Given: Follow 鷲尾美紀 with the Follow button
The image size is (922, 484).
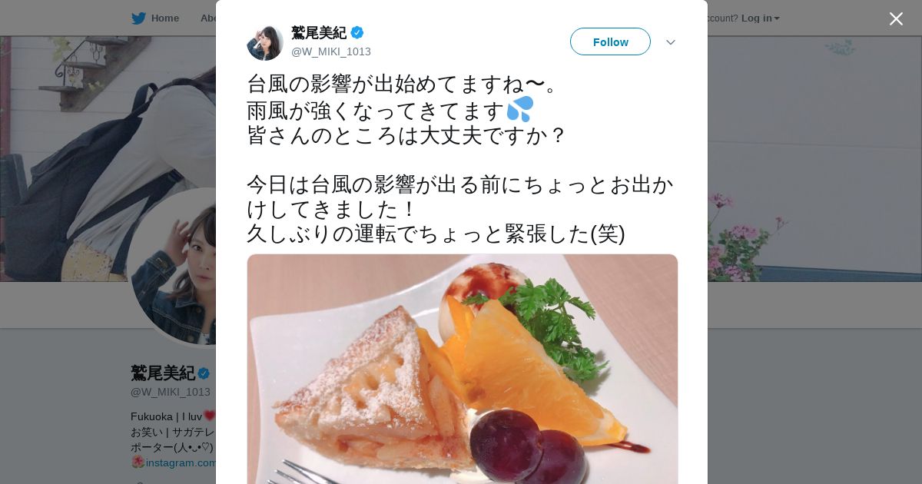Looking at the screenshot, I should tap(610, 41).
